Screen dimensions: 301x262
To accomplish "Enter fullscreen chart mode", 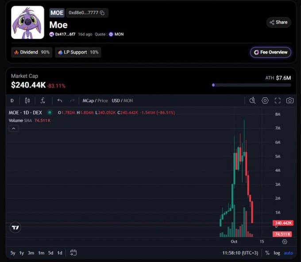I will [x=278, y=100].
